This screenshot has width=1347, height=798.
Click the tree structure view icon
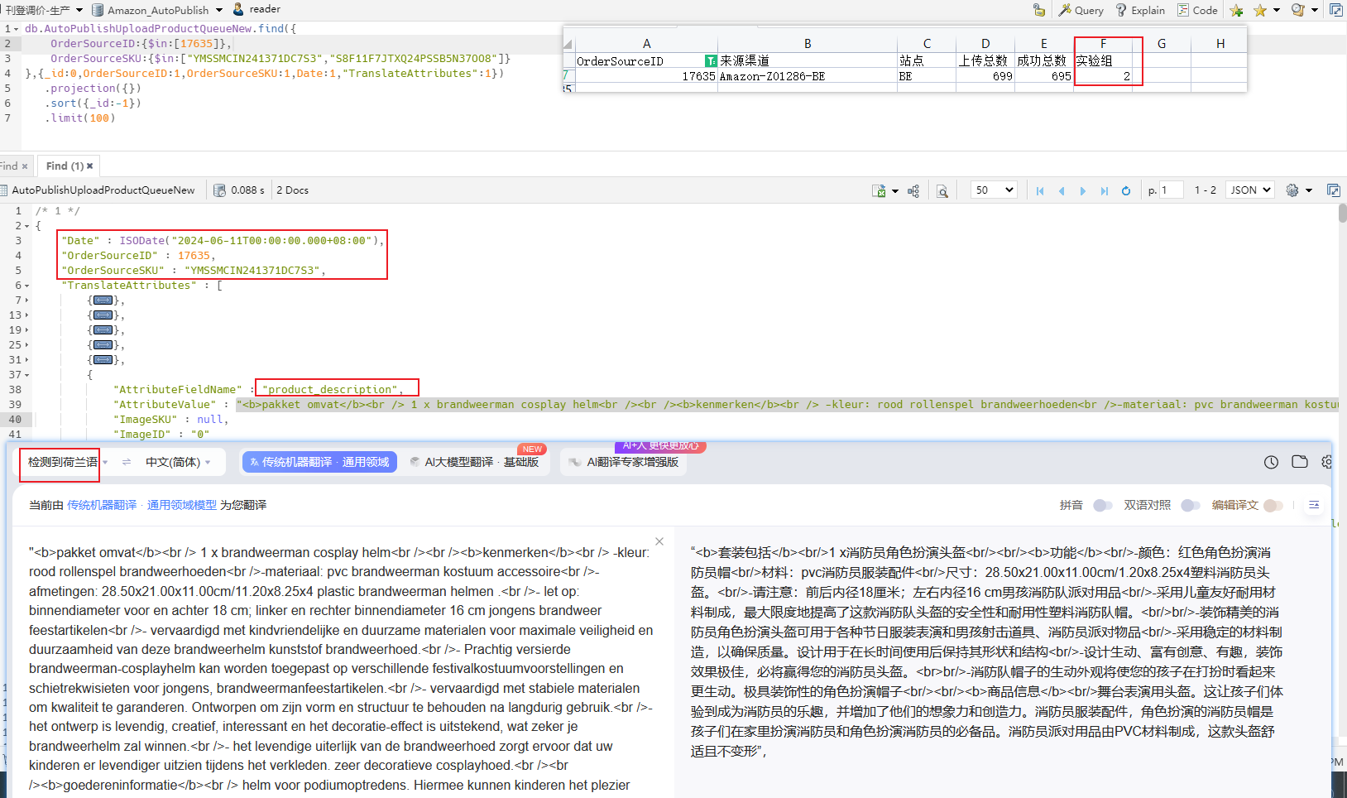[913, 190]
